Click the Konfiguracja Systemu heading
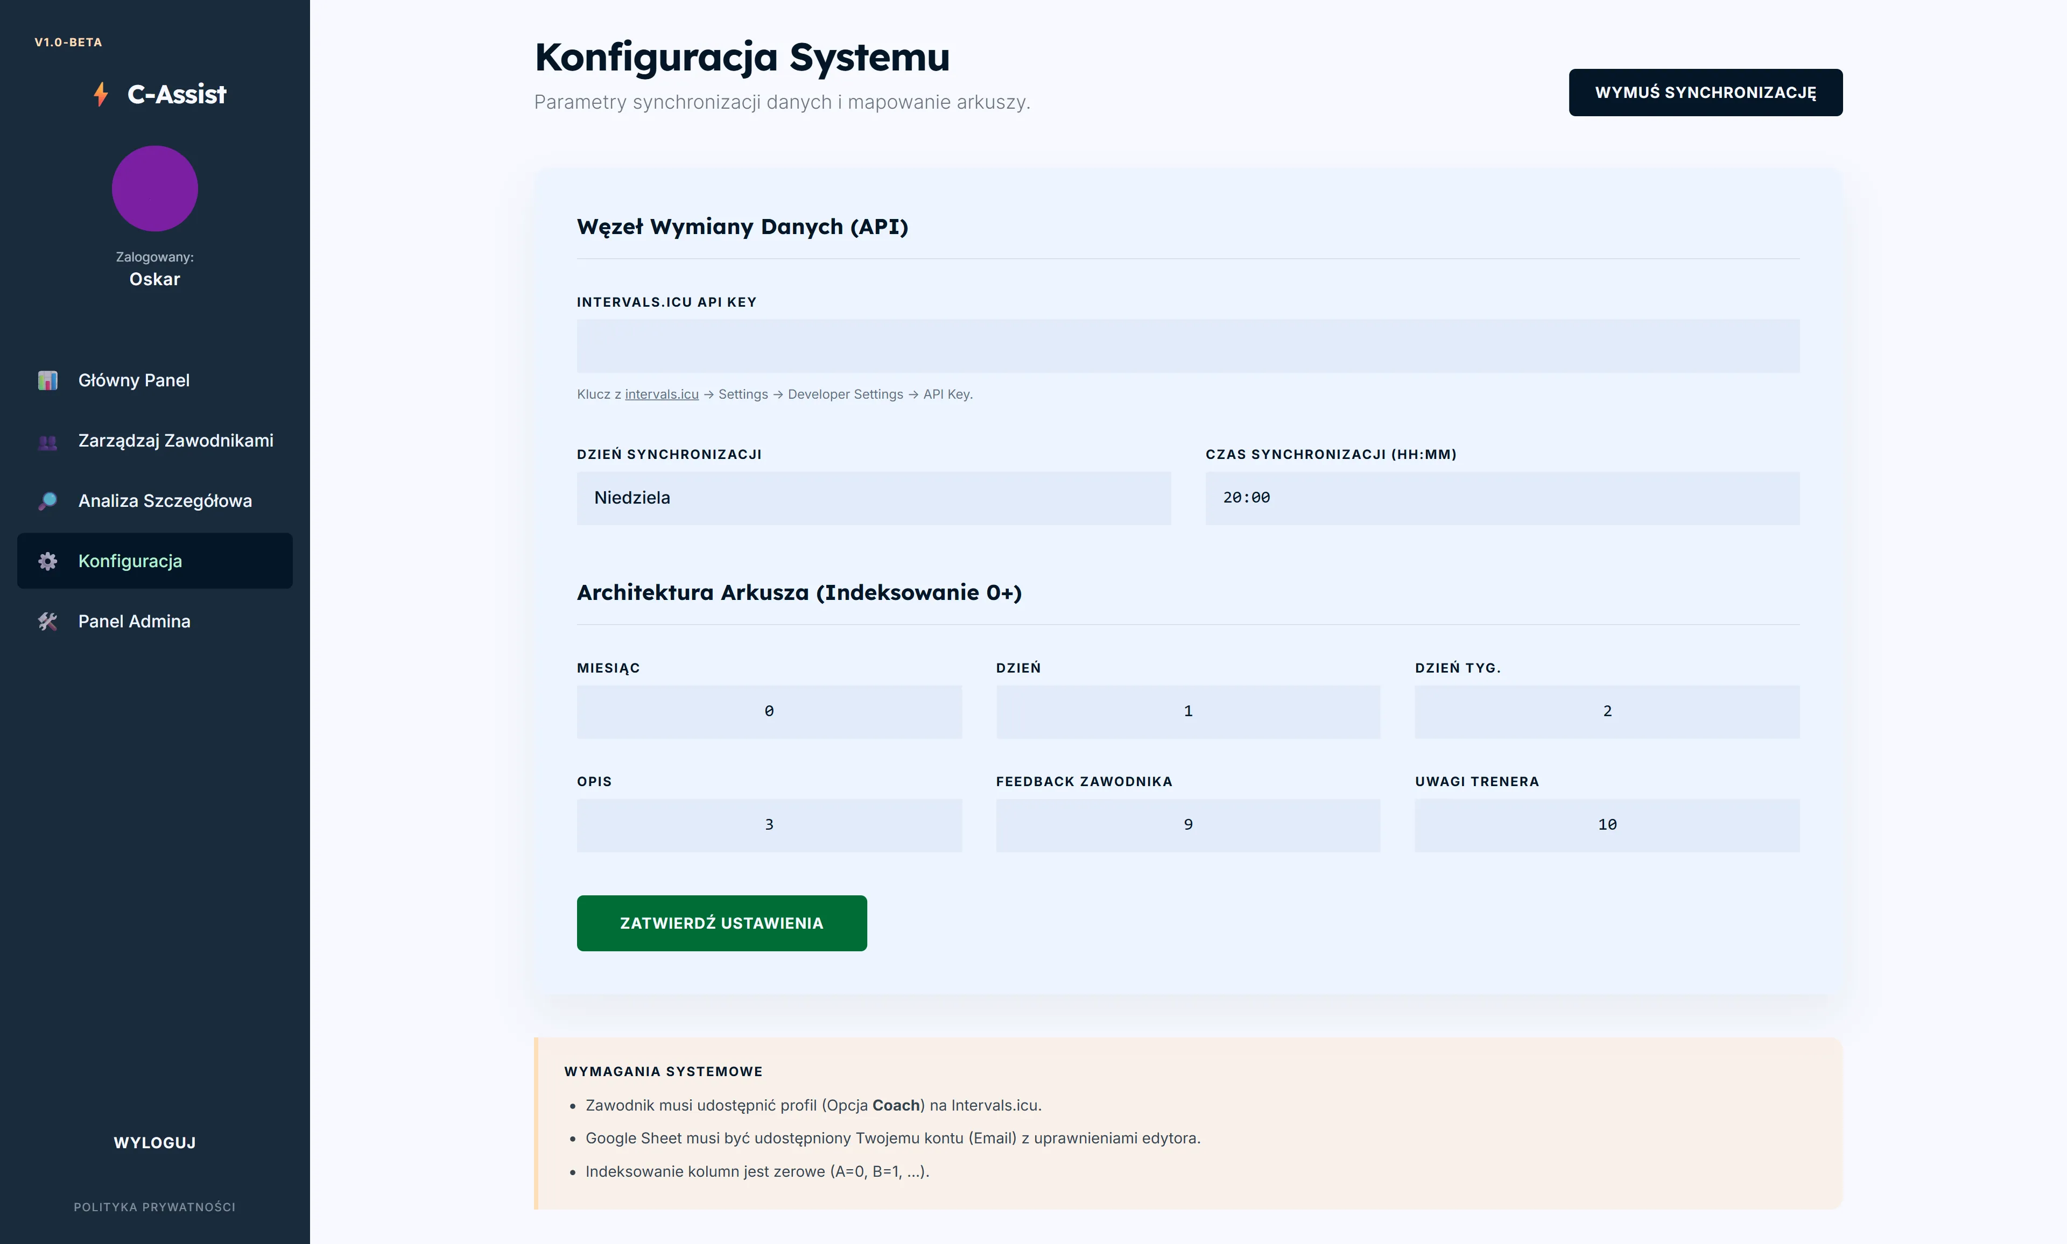The width and height of the screenshot is (2067, 1244). (x=742, y=58)
